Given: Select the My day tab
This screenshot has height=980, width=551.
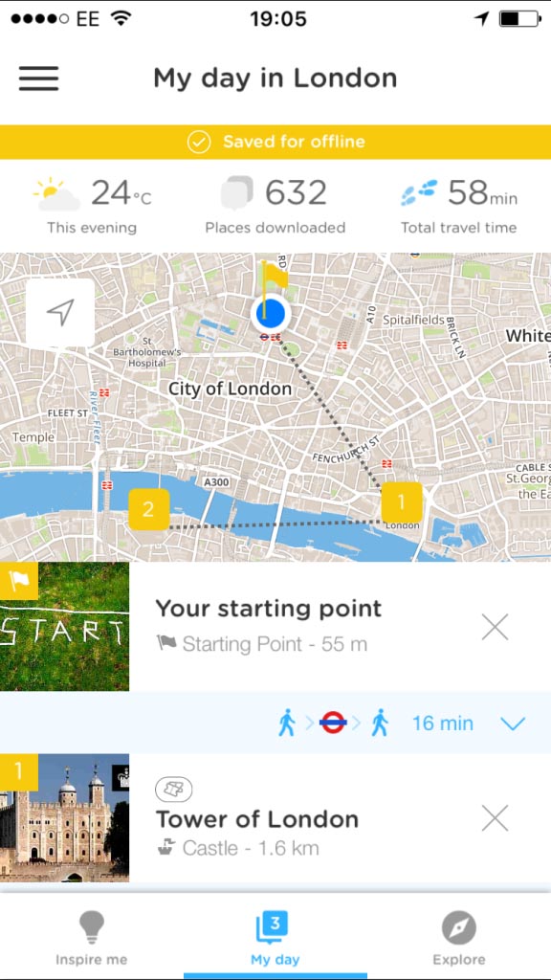Looking at the screenshot, I should [275, 938].
